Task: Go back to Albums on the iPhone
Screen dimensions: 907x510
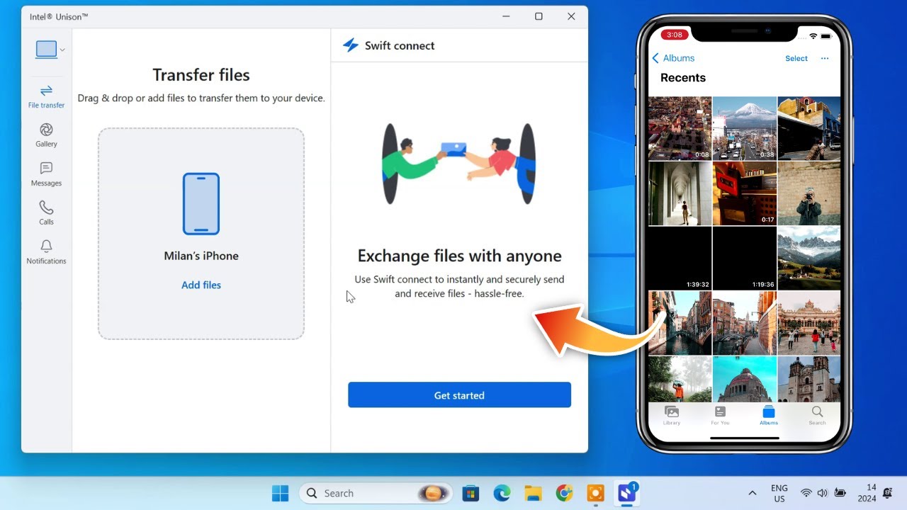Action: coord(673,58)
